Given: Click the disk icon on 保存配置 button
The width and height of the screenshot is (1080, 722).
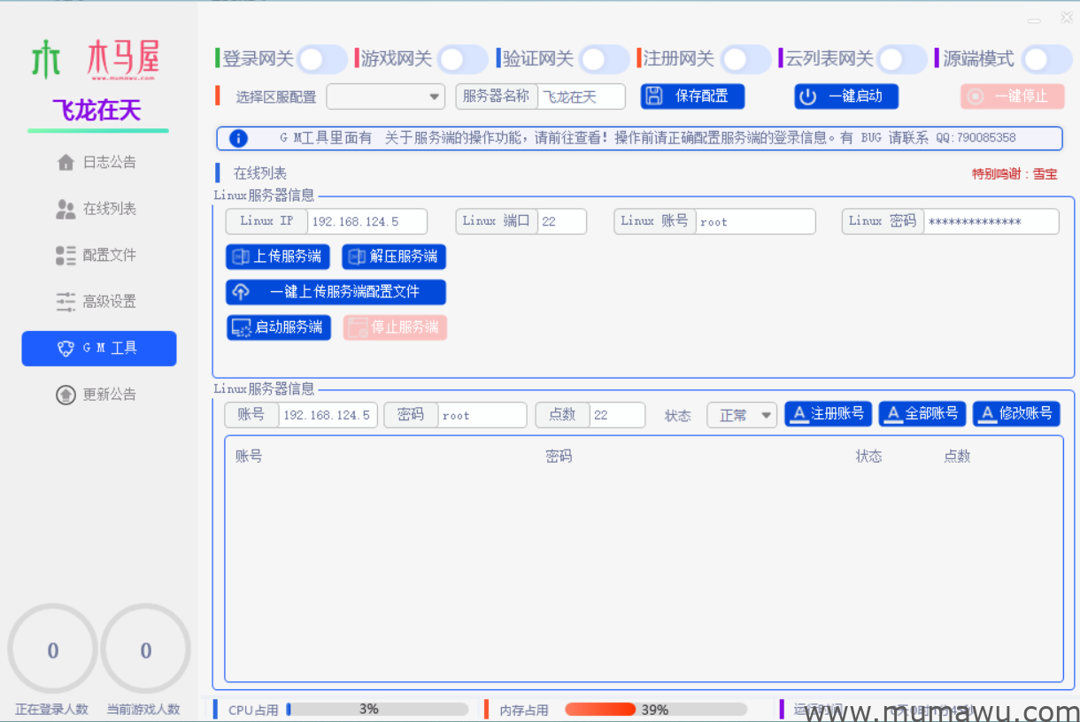Looking at the screenshot, I should pos(655,96).
